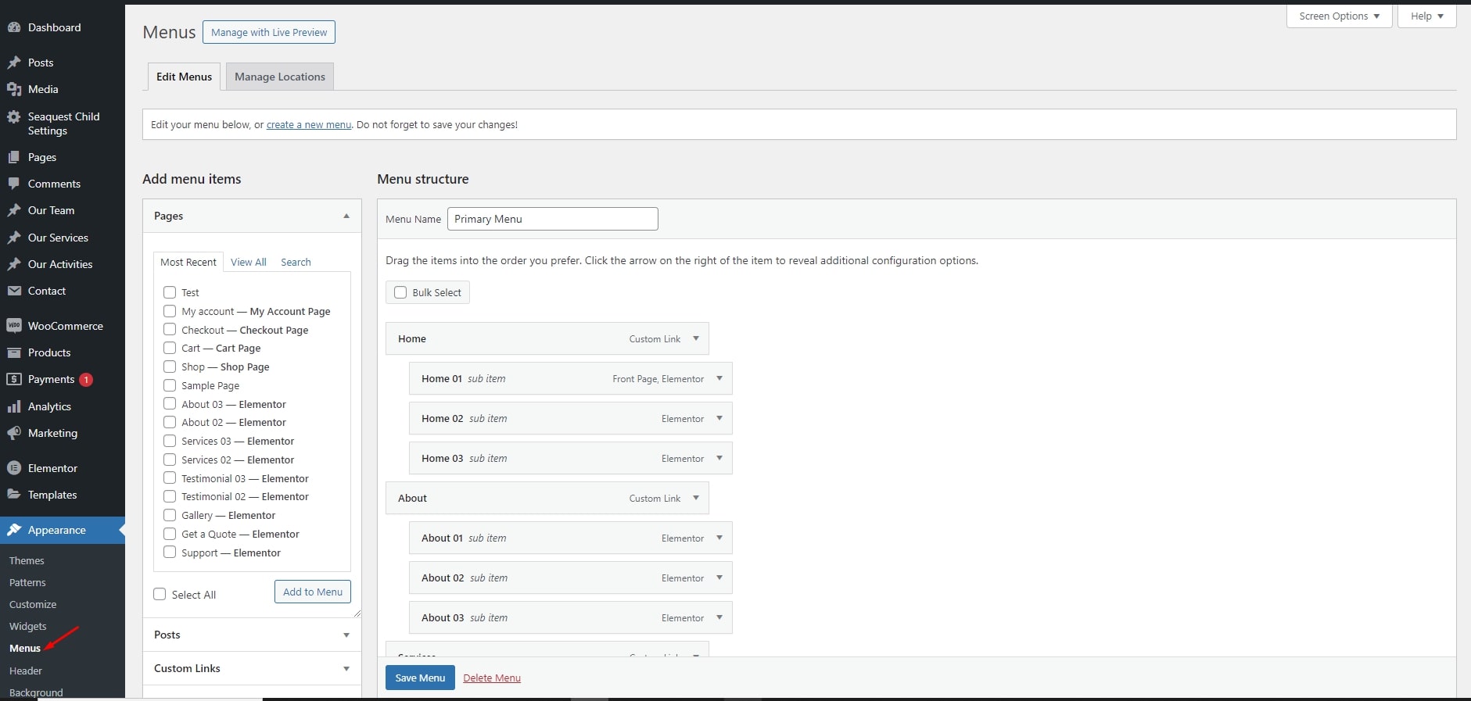Click the Comments speech bubble icon
Image resolution: width=1471 pixels, height=701 pixels.
(14, 184)
